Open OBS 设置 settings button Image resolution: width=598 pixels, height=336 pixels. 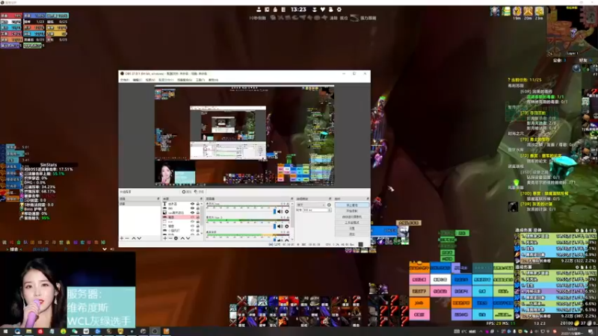coord(352,228)
